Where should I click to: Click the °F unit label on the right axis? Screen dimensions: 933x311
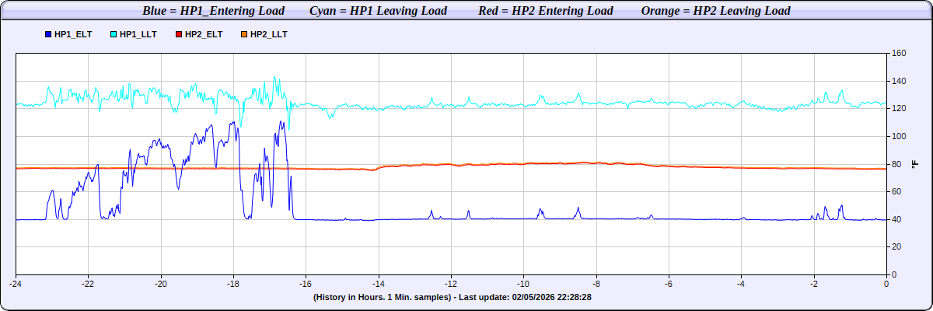[915, 164]
